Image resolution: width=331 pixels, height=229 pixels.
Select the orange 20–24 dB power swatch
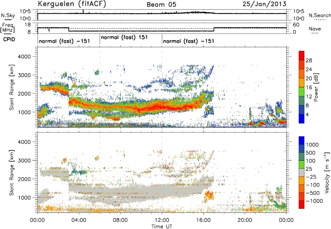[302, 74]
